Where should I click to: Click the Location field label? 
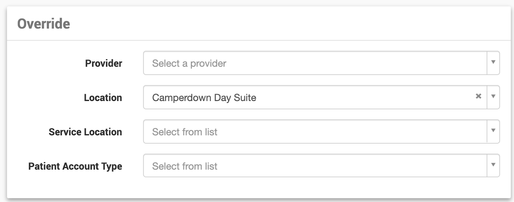(103, 98)
